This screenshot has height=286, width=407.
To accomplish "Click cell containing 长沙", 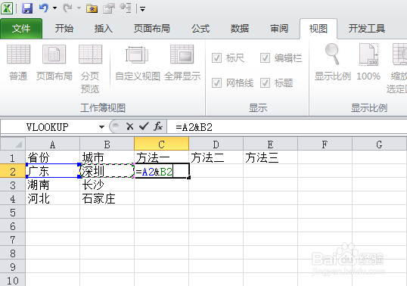I will [107, 185].
